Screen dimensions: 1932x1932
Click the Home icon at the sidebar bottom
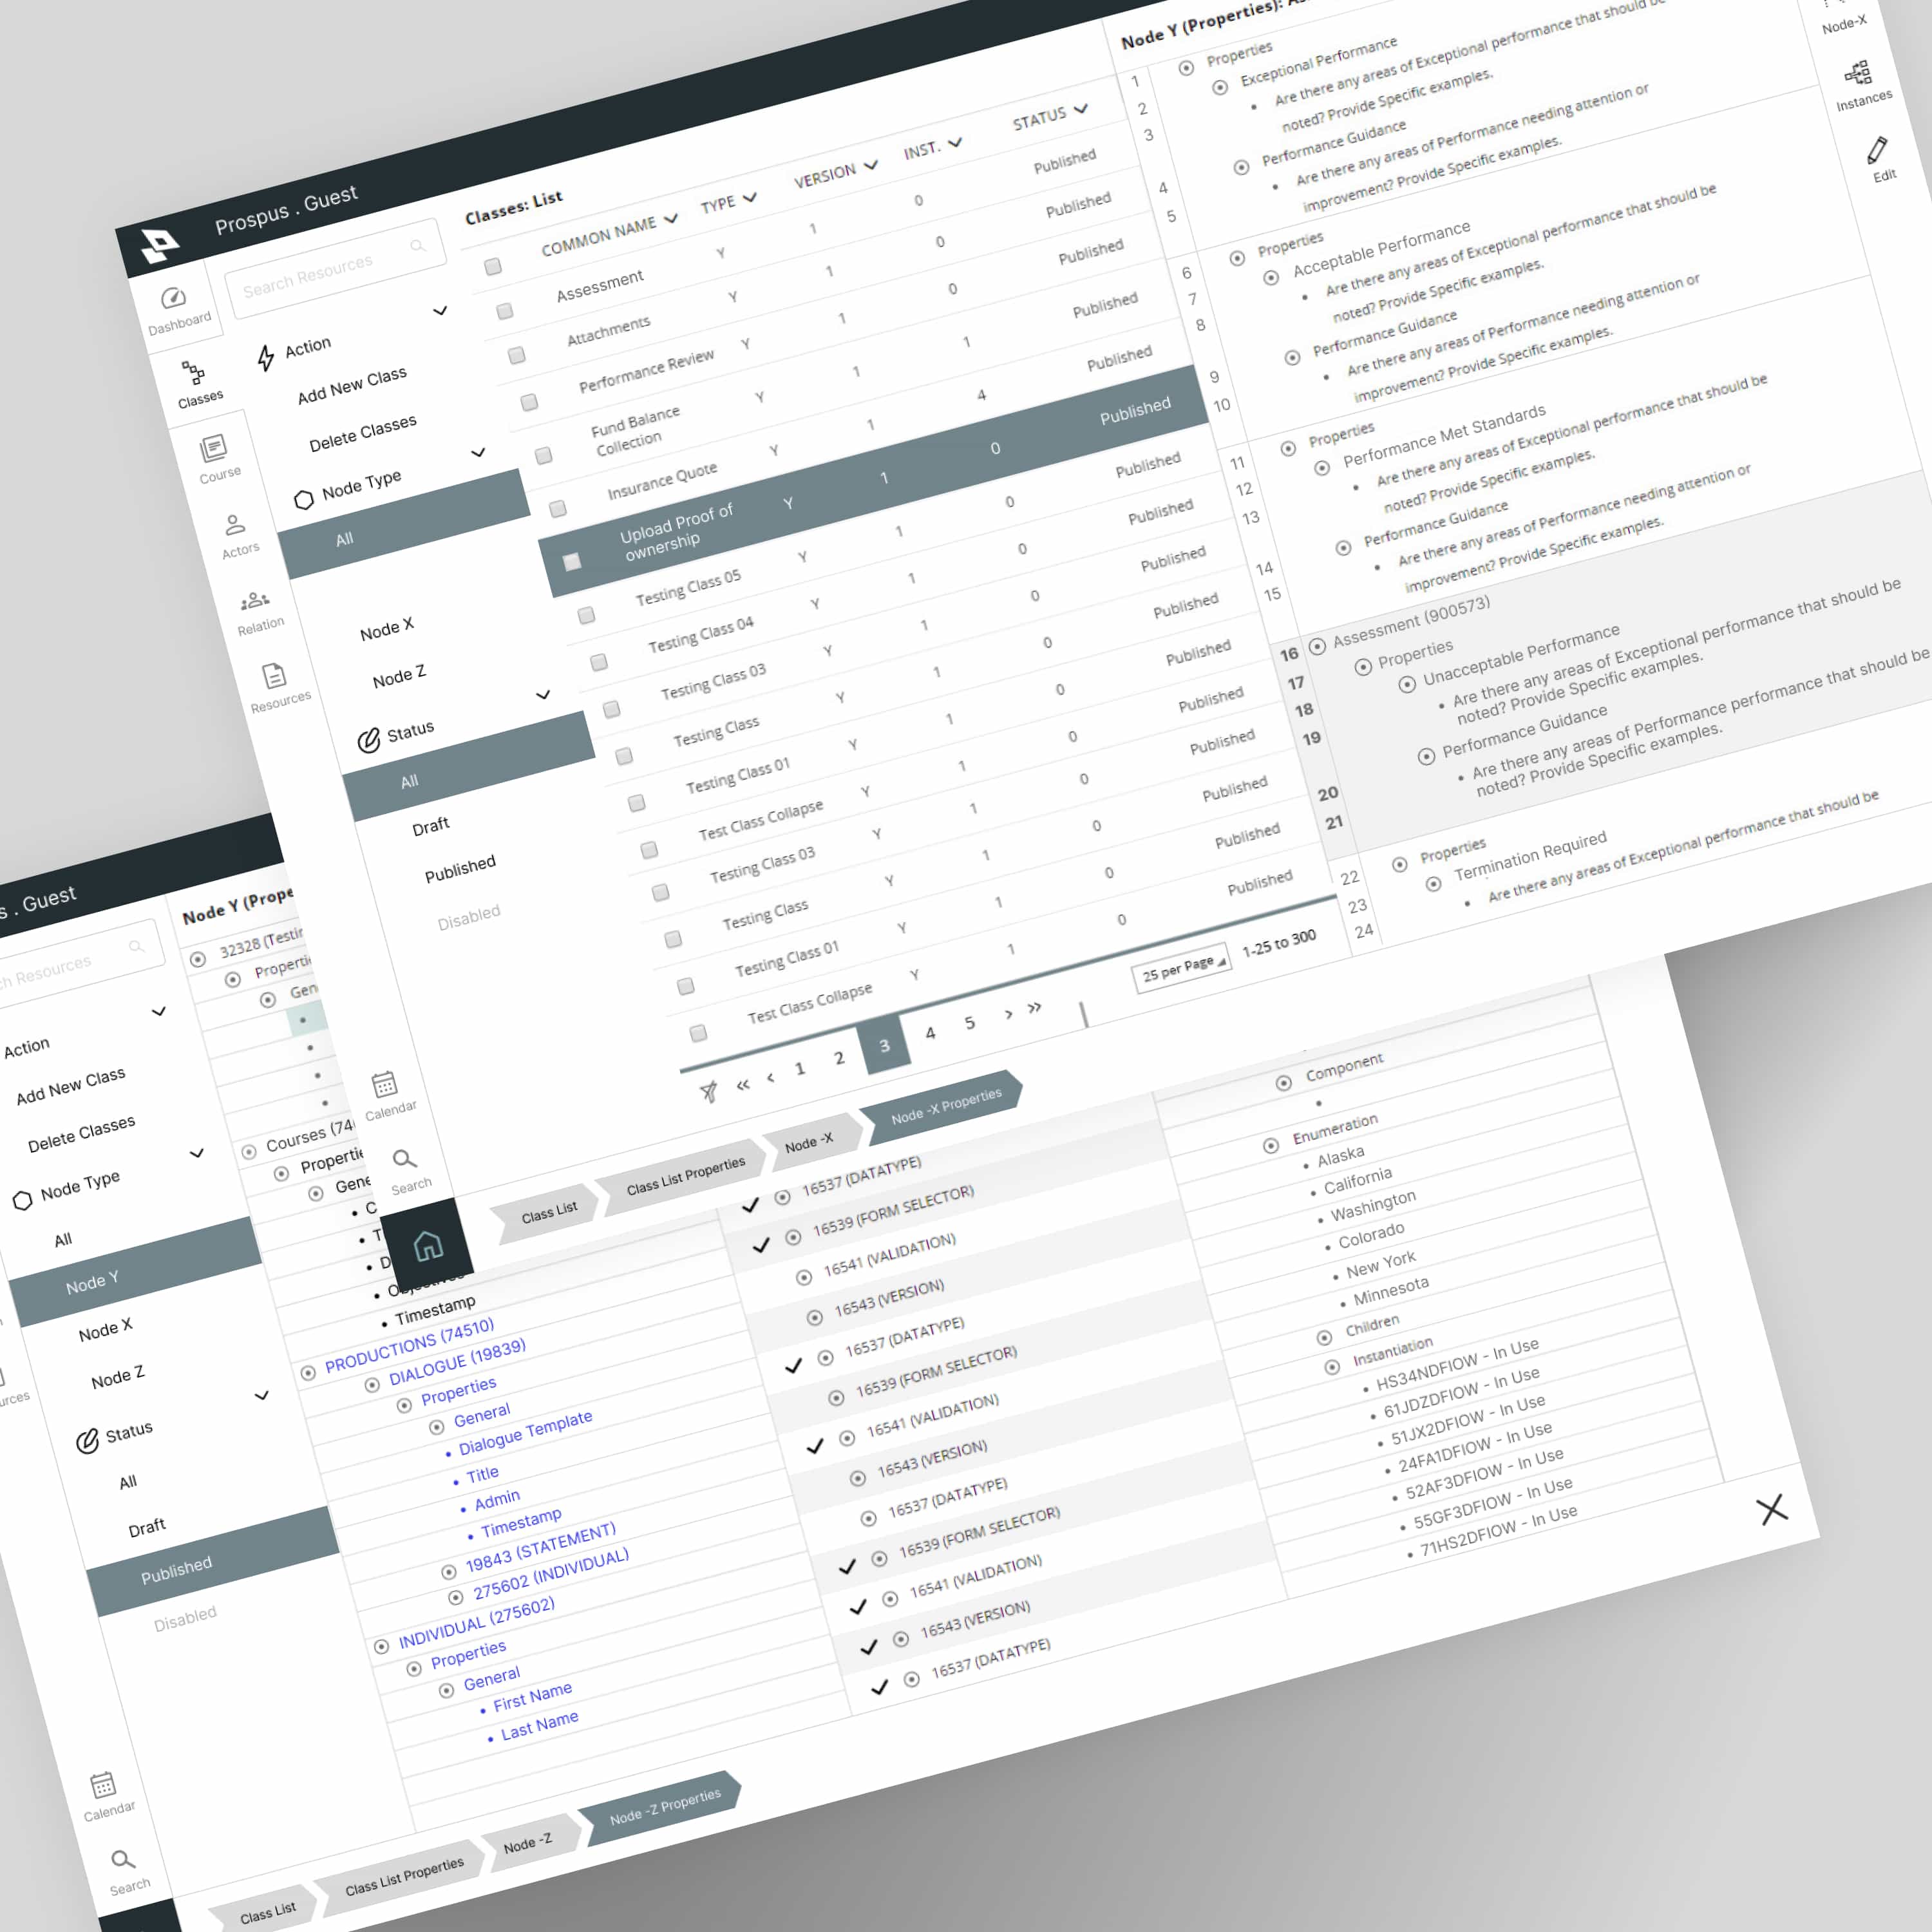tap(428, 1246)
